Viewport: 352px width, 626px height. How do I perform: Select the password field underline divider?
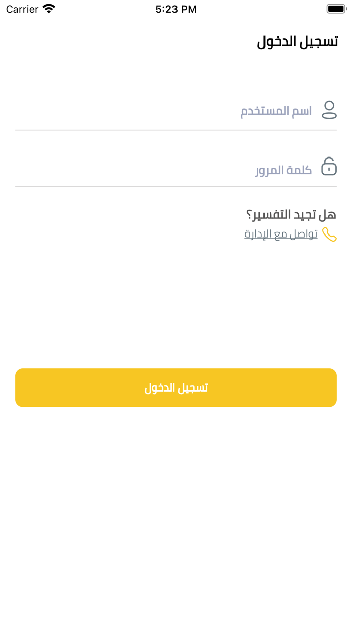pyautogui.click(x=176, y=187)
